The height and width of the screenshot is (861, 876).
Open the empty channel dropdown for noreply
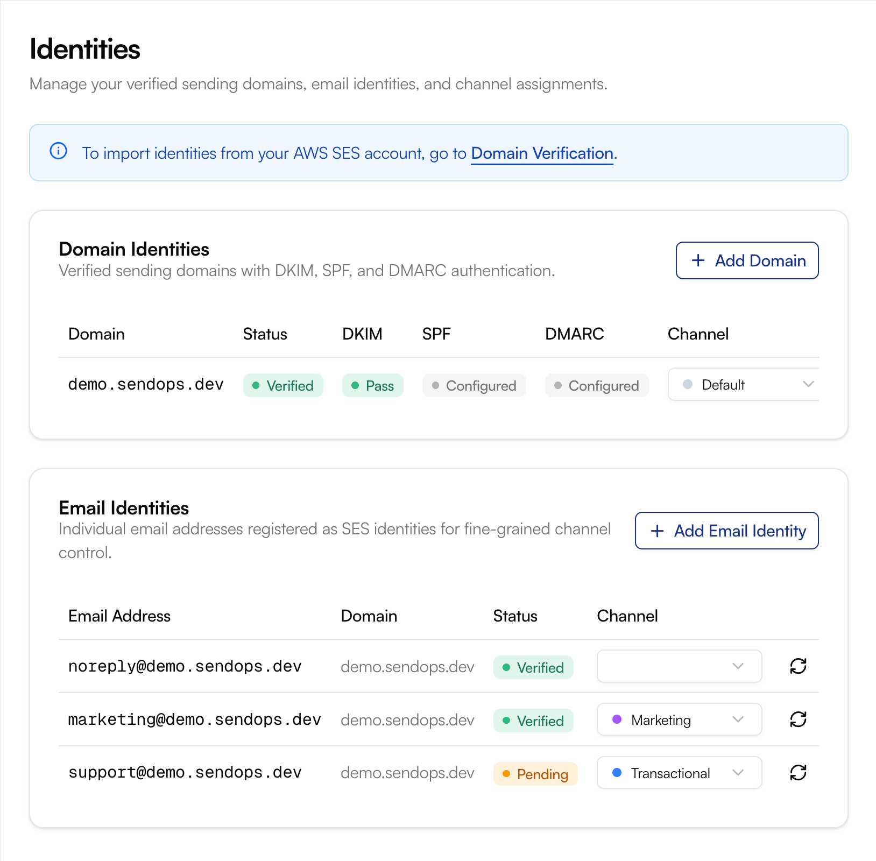click(x=679, y=666)
